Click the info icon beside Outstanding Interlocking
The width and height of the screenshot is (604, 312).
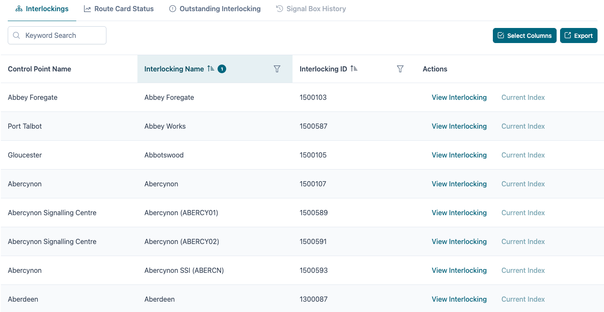point(173,8)
